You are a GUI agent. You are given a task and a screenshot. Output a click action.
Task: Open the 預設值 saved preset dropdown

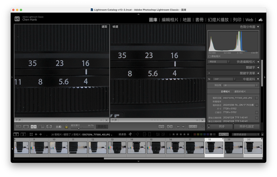click(x=219, y=62)
